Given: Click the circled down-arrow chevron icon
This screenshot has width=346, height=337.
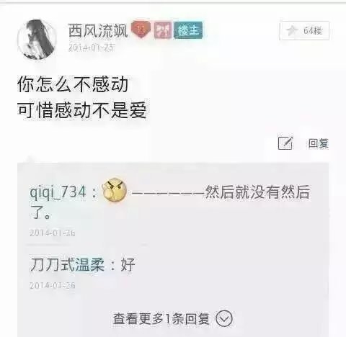Looking at the screenshot, I should click(224, 319).
